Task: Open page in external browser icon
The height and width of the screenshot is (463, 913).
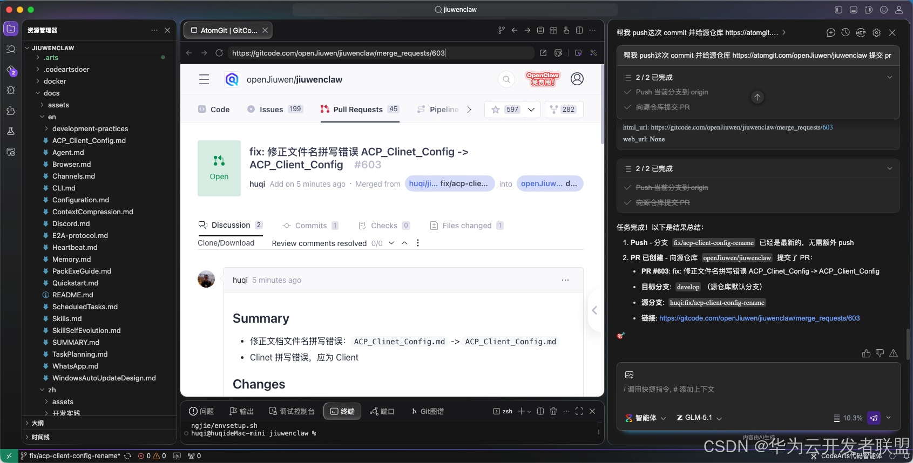Action: pyautogui.click(x=543, y=53)
